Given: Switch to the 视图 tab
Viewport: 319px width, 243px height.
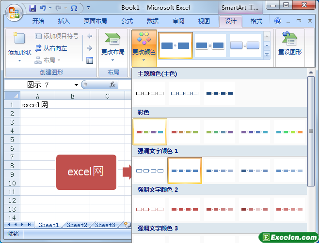Looking at the screenshot, I should 204,21.
